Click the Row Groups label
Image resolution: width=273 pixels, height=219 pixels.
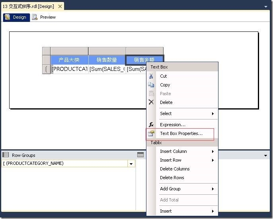[x=23, y=155]
